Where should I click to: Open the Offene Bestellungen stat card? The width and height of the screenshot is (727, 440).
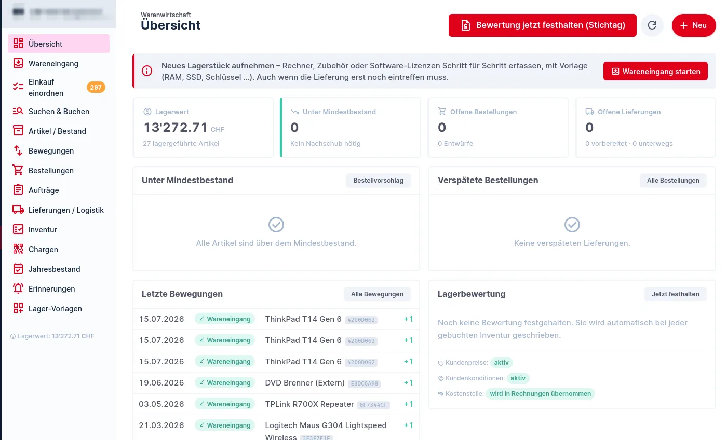(498, 127)
